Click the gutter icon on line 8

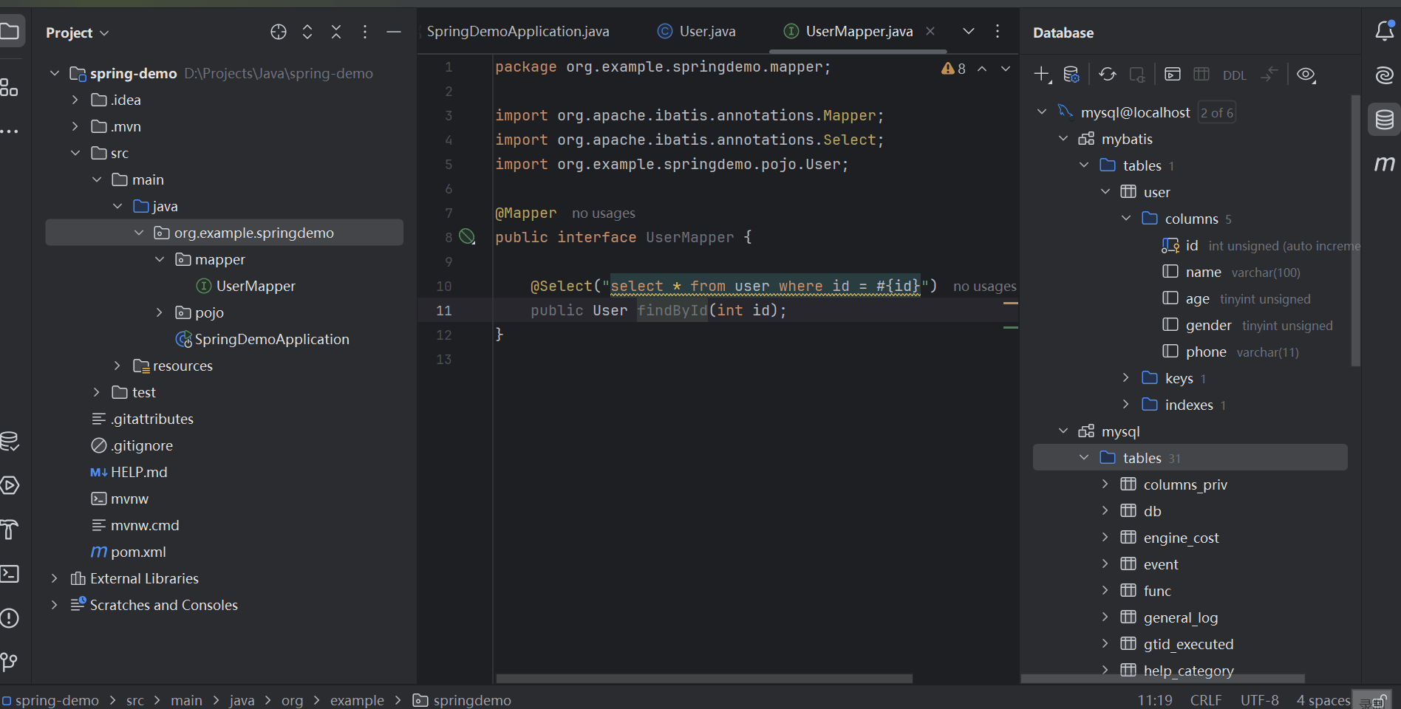[x=467, y=237]
